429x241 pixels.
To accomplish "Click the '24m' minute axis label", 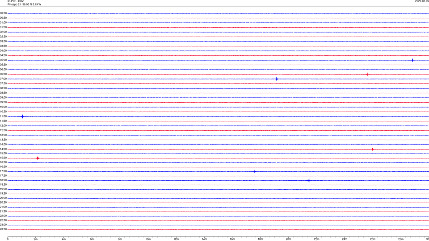I will (345, 239).
